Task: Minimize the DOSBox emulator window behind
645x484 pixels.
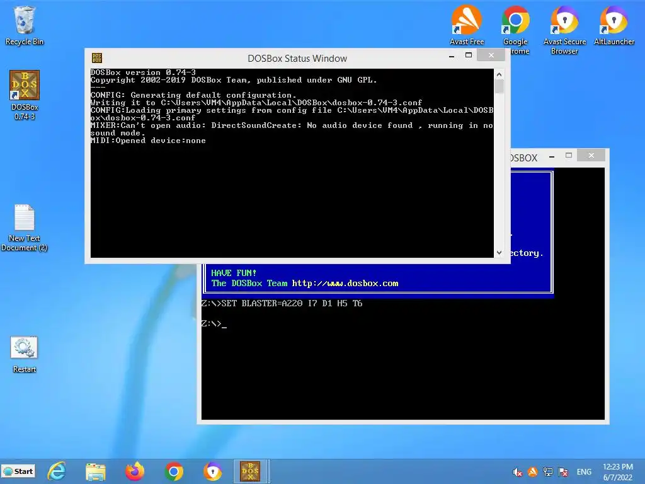Action: pyautogui.click(x=552, y=156)
